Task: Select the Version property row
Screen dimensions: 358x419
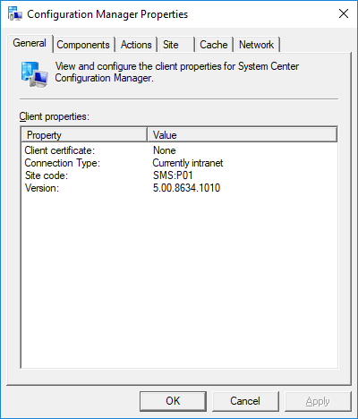Action: pyautogui.click(x=179, y=188)
